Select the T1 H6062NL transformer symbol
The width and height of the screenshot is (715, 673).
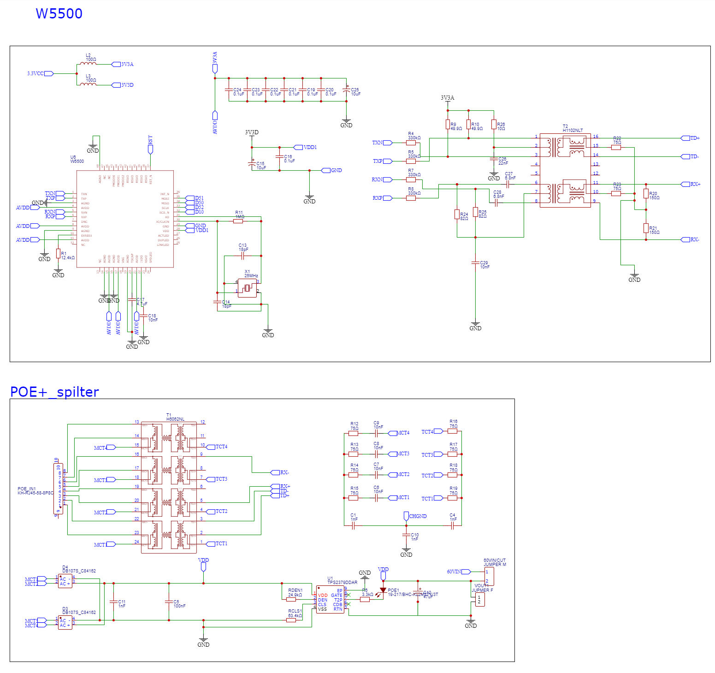point(169,488)
